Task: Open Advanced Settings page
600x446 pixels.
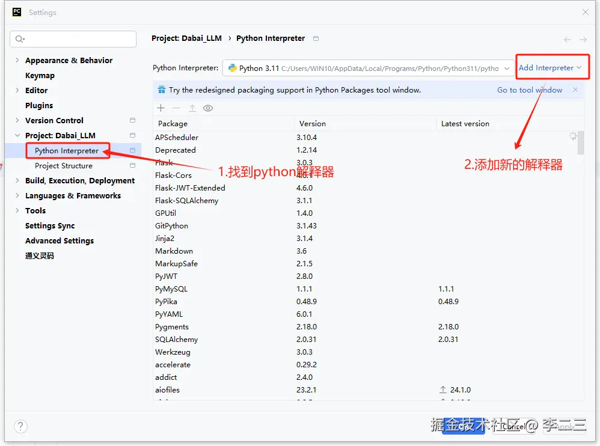Action: click(x=60, y=240)
